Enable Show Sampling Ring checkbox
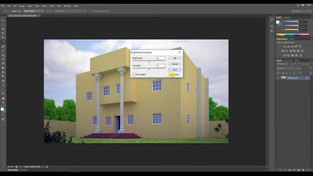 (x=91, y=11)
